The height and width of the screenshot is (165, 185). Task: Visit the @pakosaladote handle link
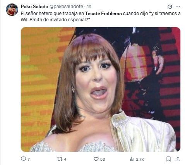[66, 7]
